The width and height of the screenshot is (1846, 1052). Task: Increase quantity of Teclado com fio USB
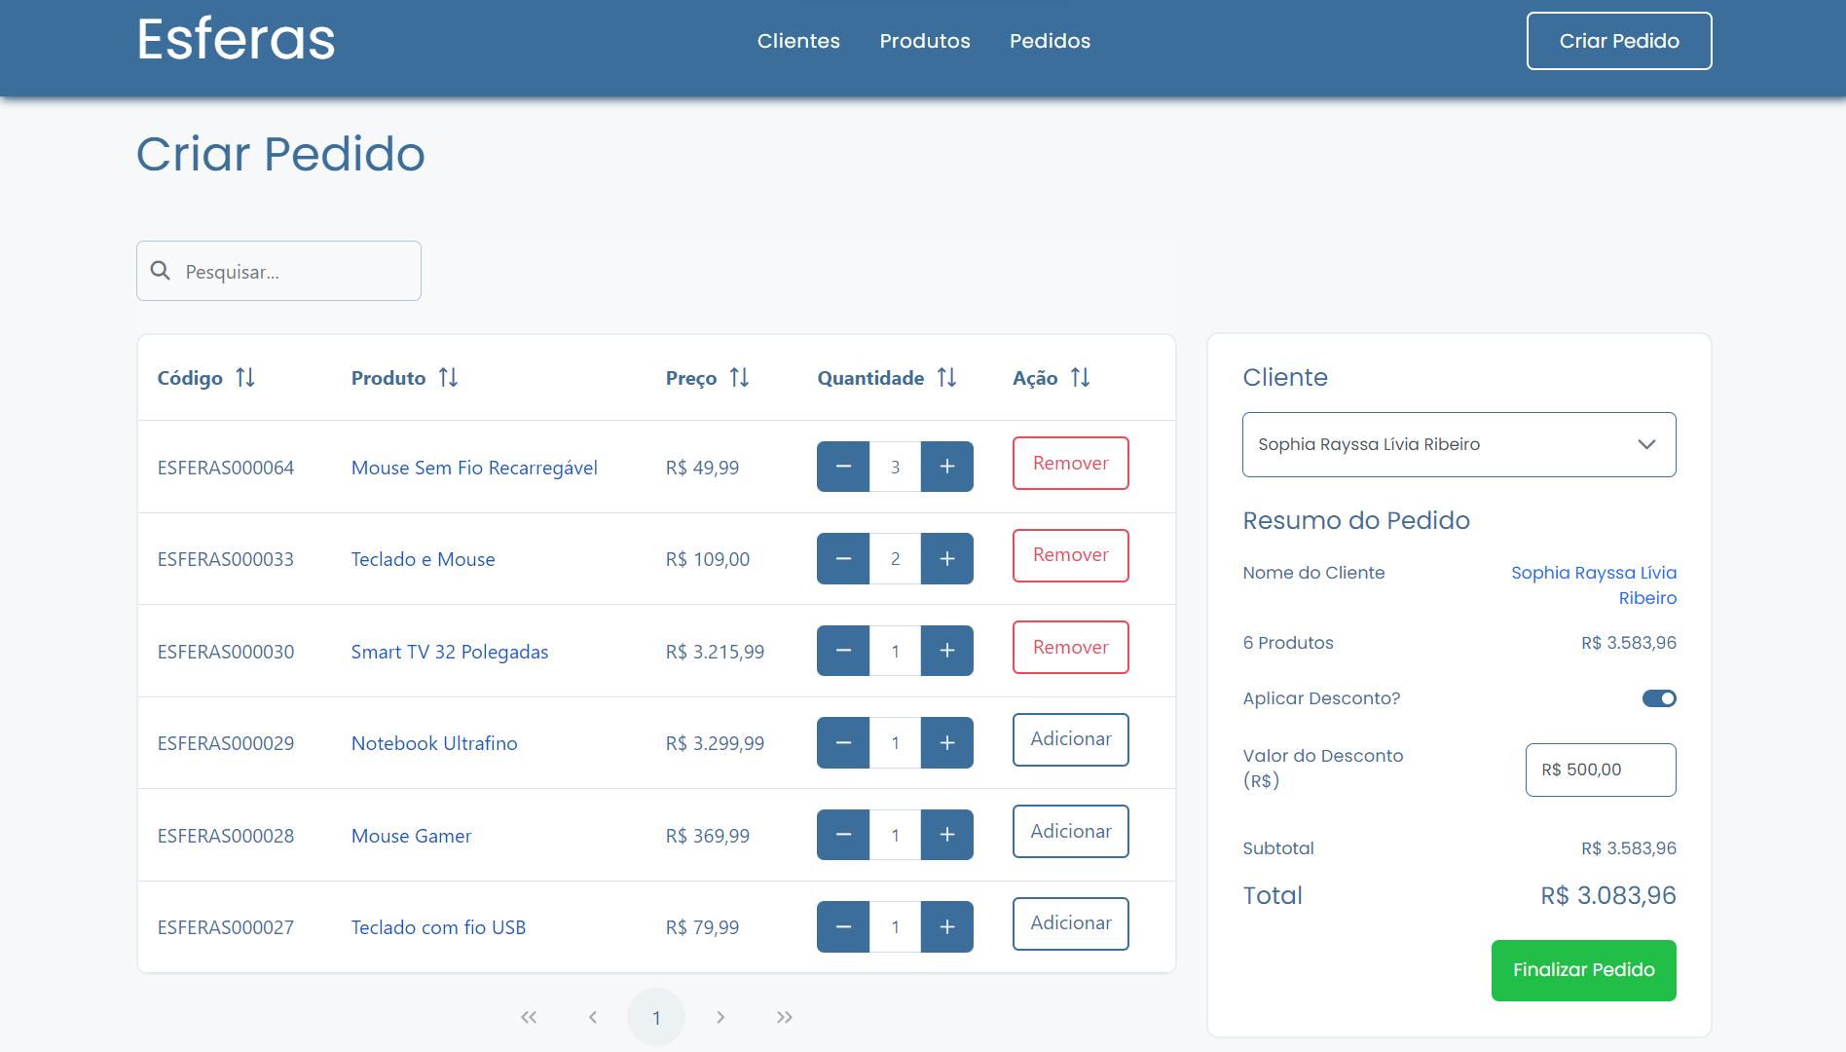click(947, 926)
